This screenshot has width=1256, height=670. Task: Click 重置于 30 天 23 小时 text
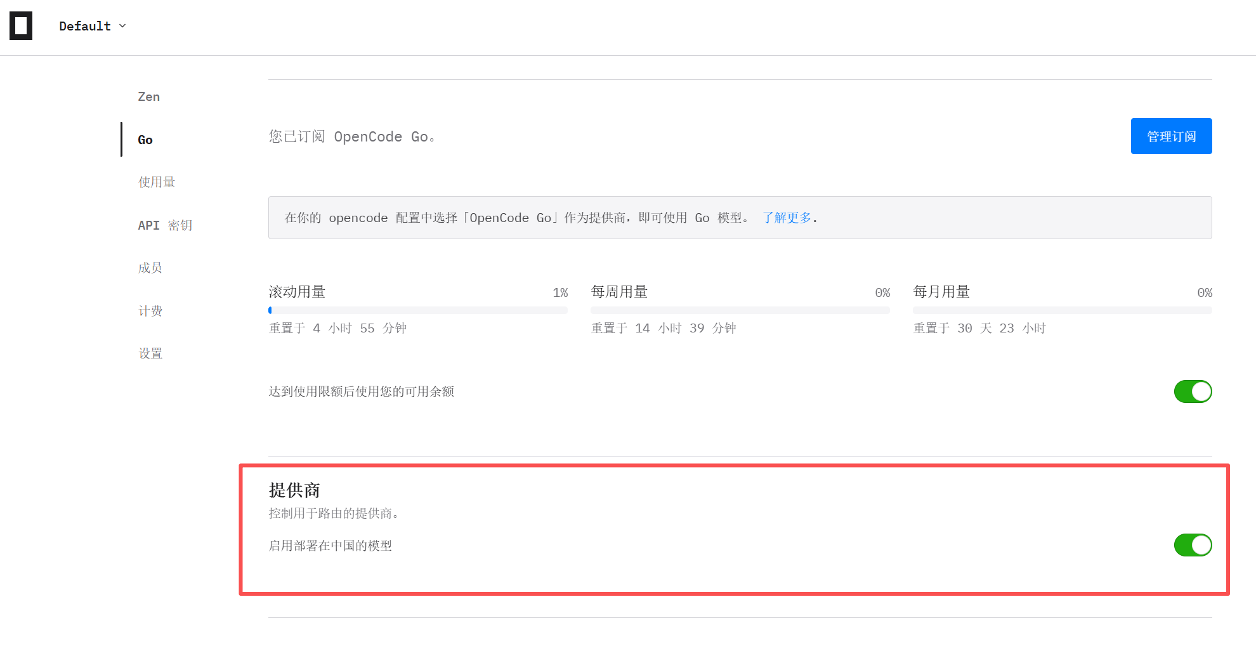pos(979,328)
